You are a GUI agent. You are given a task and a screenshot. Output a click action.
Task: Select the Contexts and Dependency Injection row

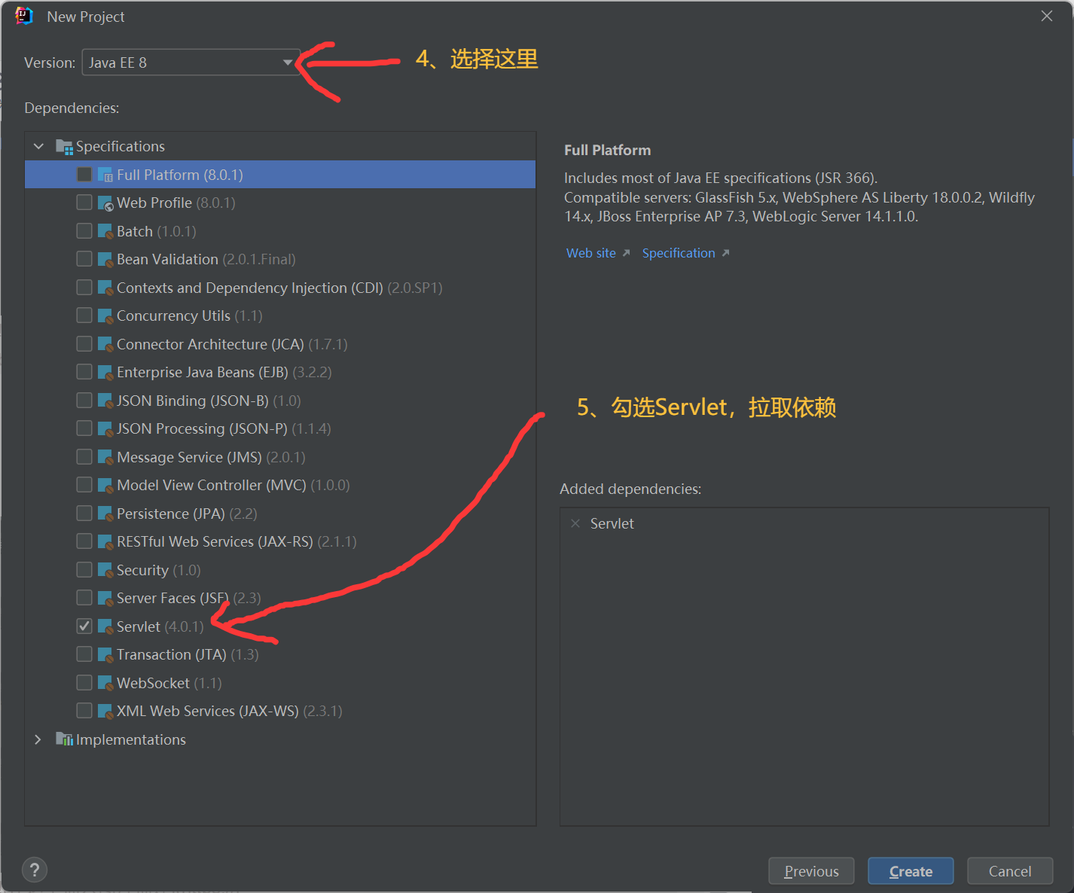click(280, 288)
